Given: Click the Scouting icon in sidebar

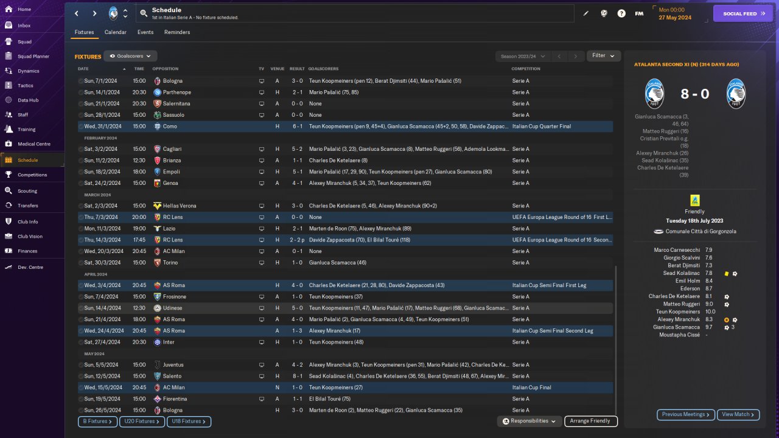Looking at the screenshot, I should pos(9,191).
